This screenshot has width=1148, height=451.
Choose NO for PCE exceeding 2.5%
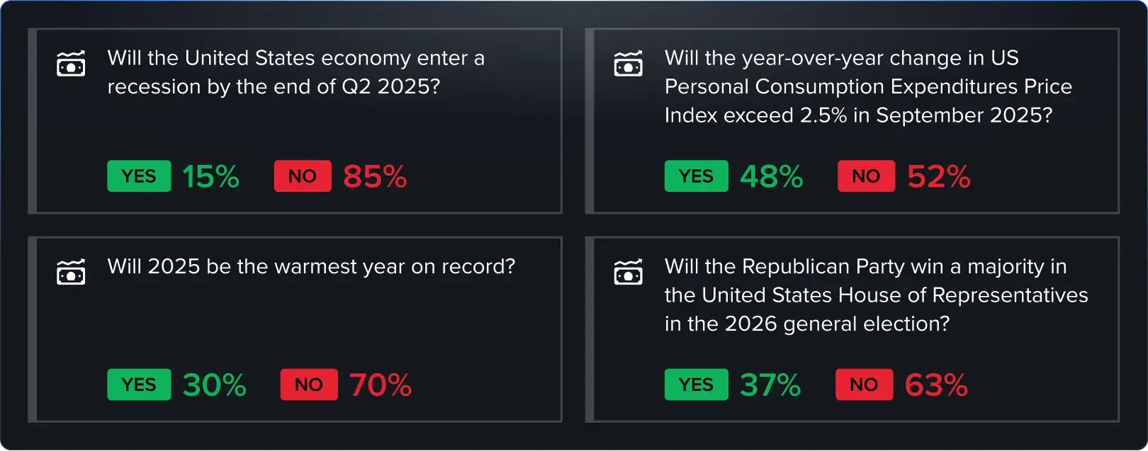[866, 176]
